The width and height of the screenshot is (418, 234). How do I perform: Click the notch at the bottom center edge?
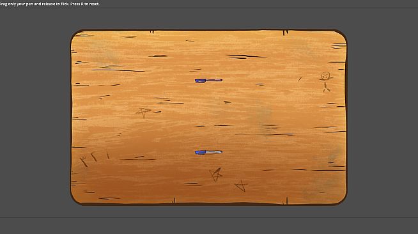point(174,201)
